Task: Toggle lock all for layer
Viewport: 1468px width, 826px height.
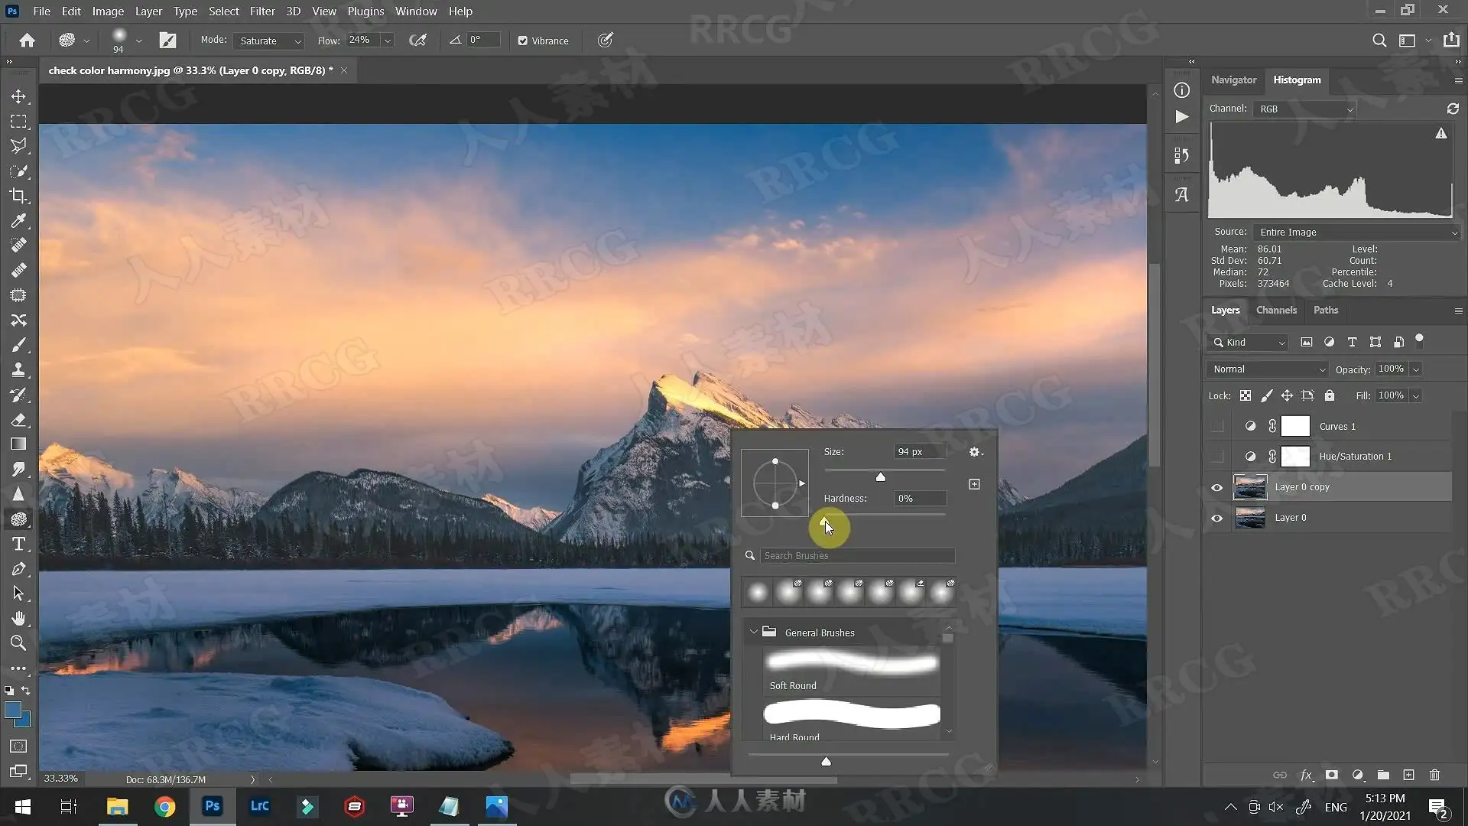Action: 1330,395
